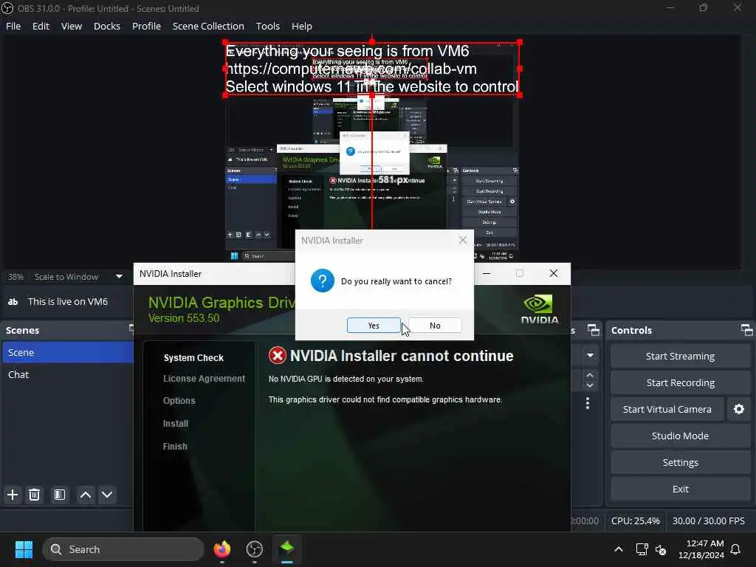
Task: Click the Windows Start button
Action: 24,549
